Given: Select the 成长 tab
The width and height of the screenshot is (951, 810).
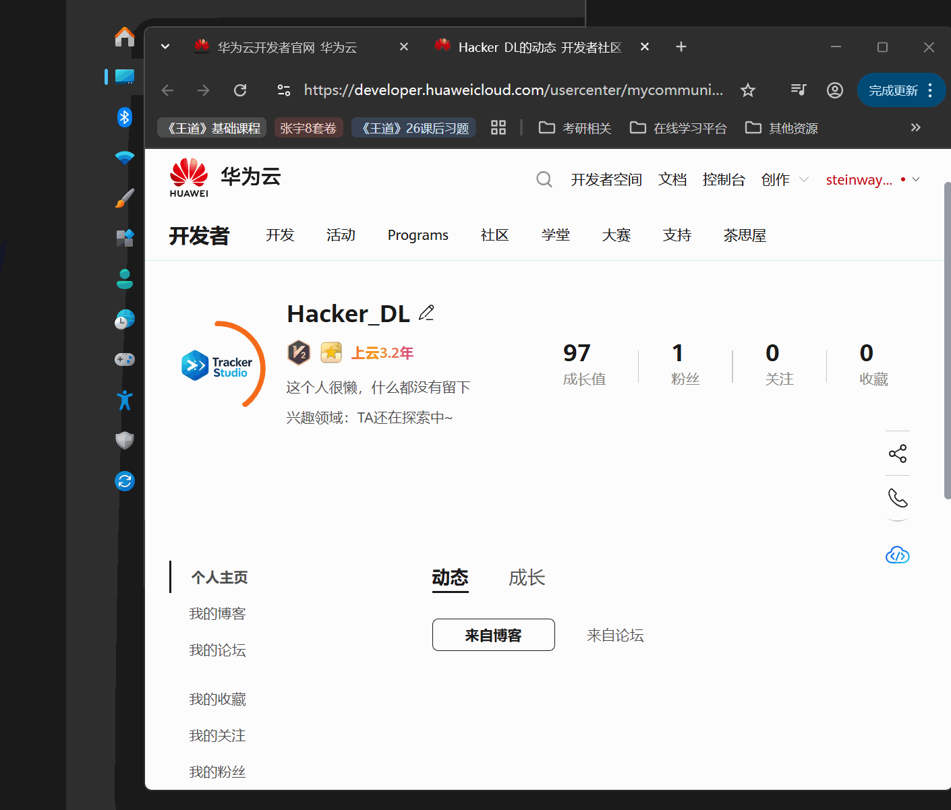Looking at the screenshot, I should (x=527, y=578).
